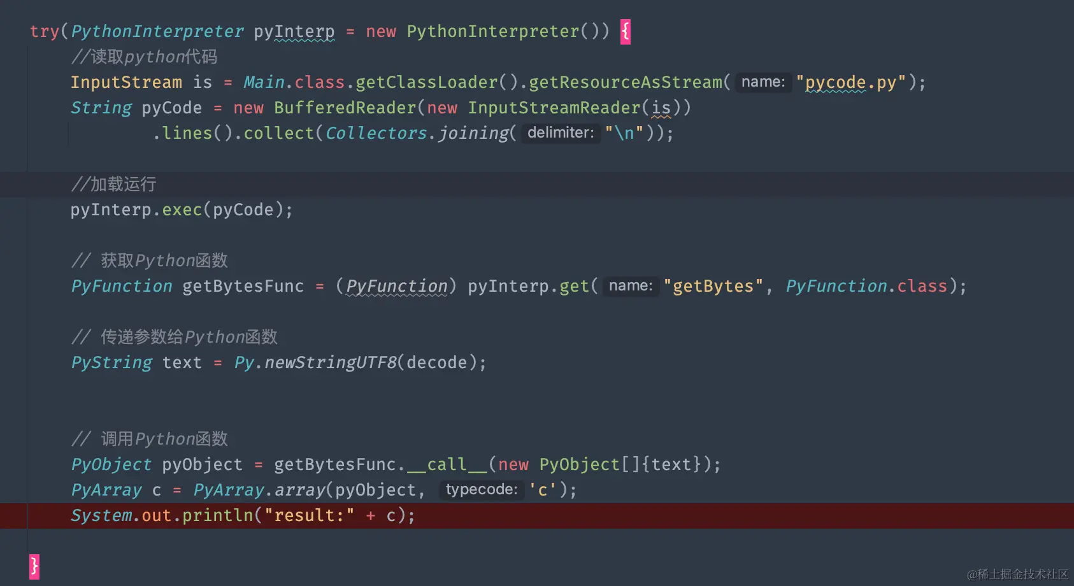Click the 'c' character literal
Image resolution: width=1074 pixels, height=586 pixels.
[x=543, y=490]
